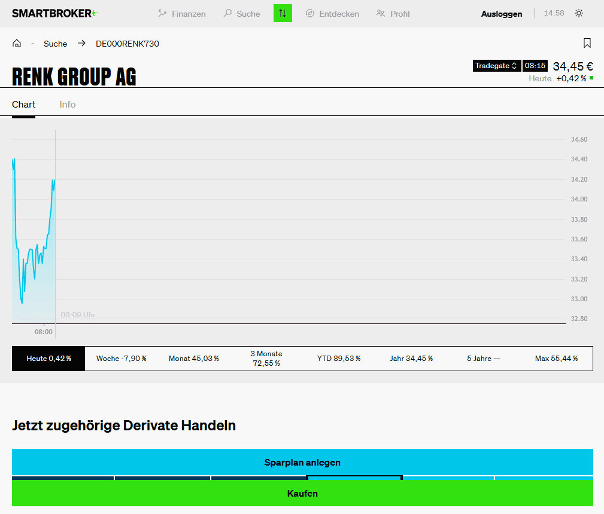Click the 34,45 € price value
This screenshot has width=604, height=514.
(x=573, y=66)
